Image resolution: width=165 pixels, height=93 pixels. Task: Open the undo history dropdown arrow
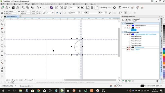click(40, 7)
